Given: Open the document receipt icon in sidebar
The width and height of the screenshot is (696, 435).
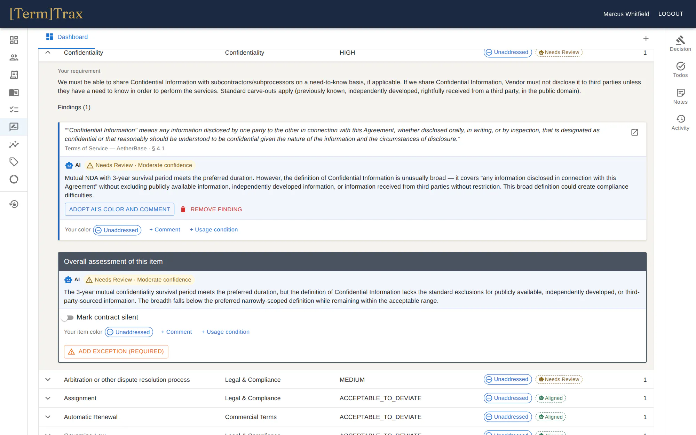Looking at the screenshot, I should coord(14,75).
